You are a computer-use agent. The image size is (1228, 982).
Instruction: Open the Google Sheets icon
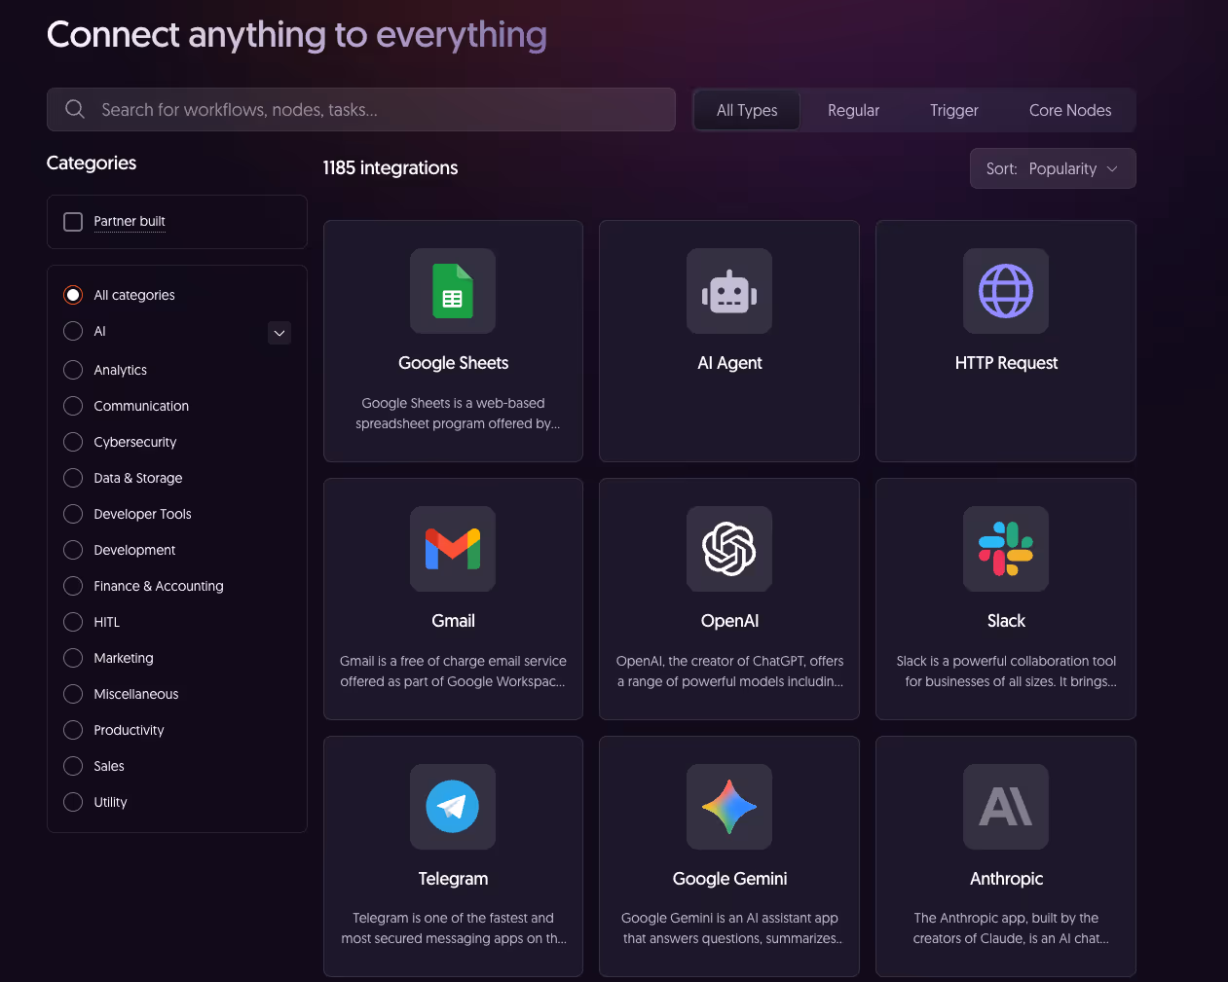pos(453,291)
